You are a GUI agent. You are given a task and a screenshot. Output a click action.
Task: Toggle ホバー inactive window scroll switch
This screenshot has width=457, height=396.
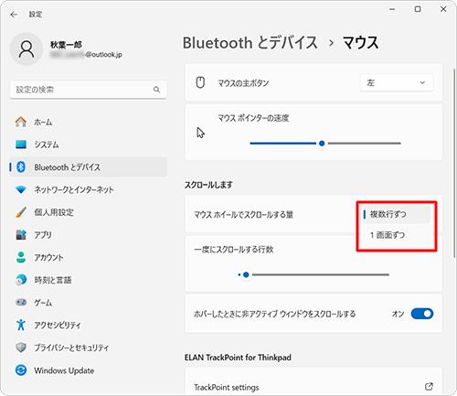(x=422, y=314)
